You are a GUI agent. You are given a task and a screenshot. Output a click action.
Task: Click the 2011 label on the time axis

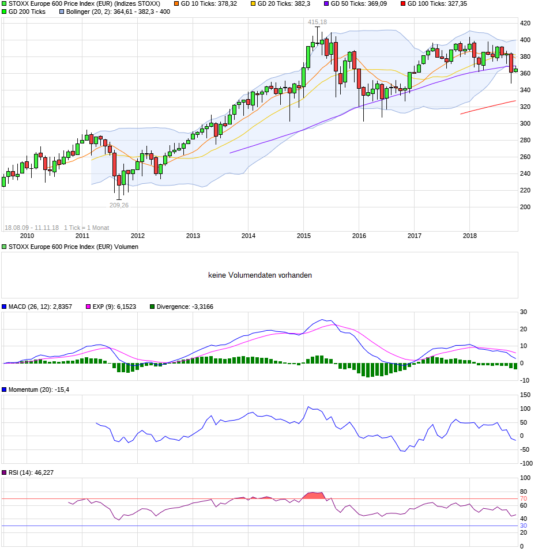(x=82, y=236)
